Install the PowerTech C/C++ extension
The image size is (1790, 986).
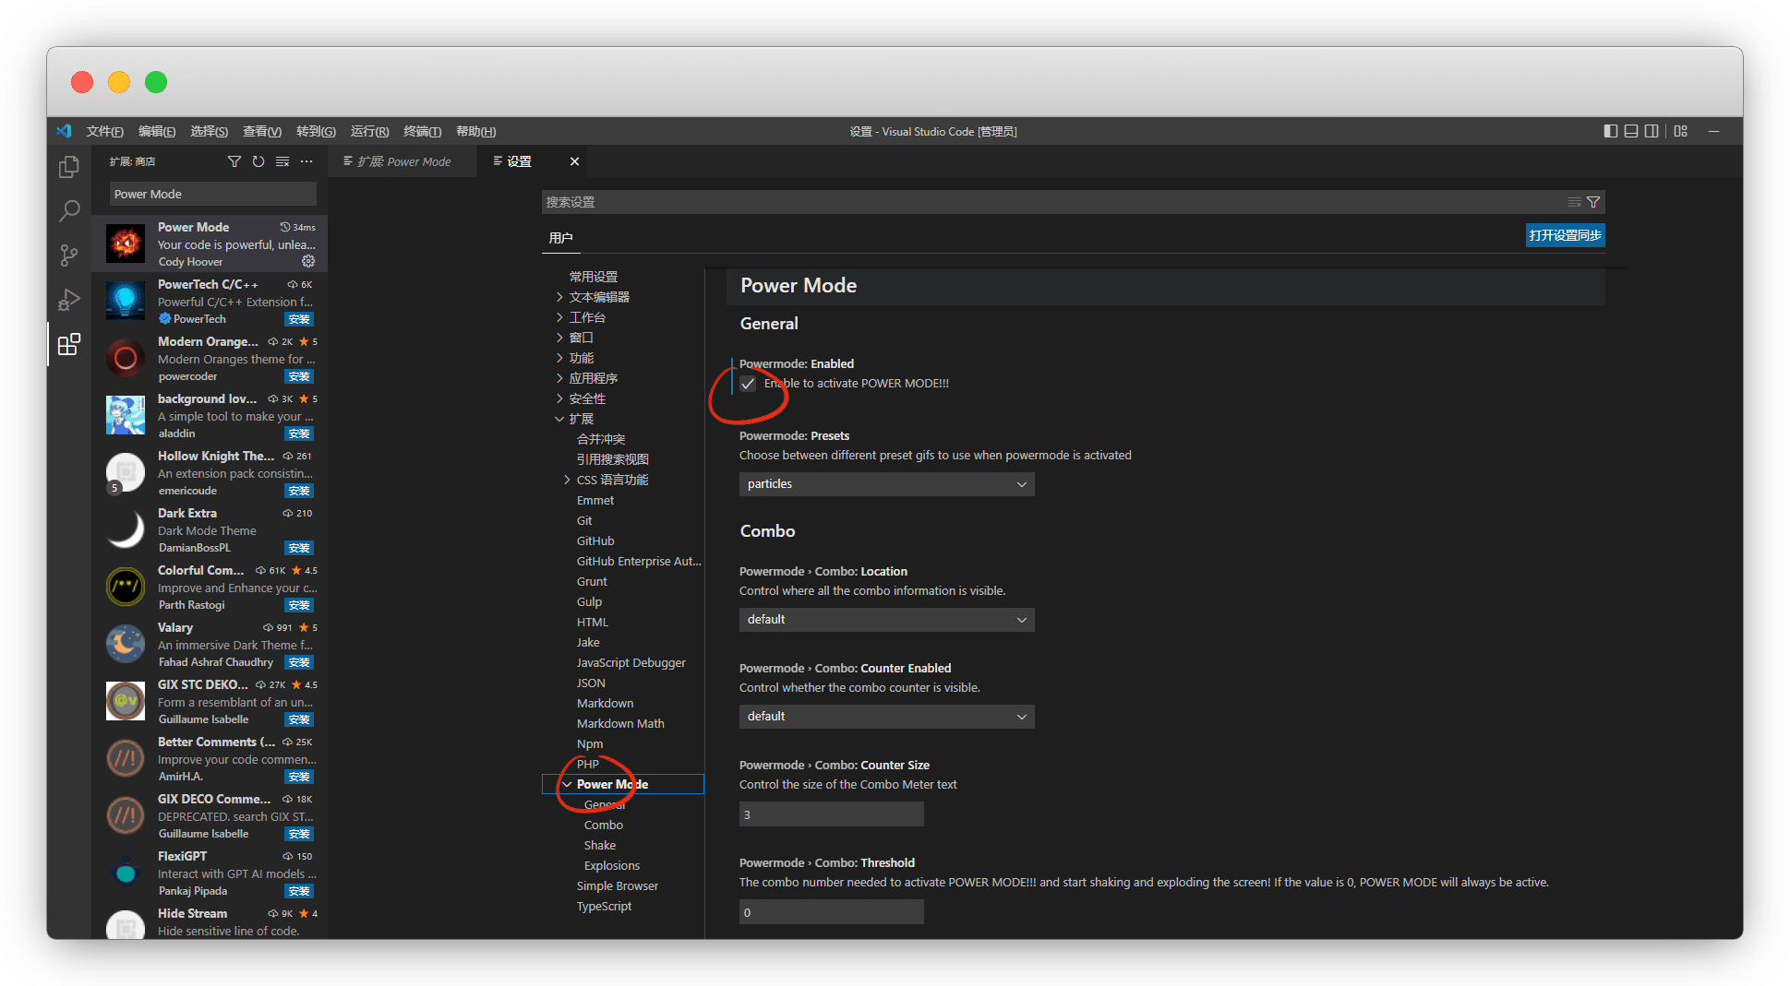[x=299, y=319]
